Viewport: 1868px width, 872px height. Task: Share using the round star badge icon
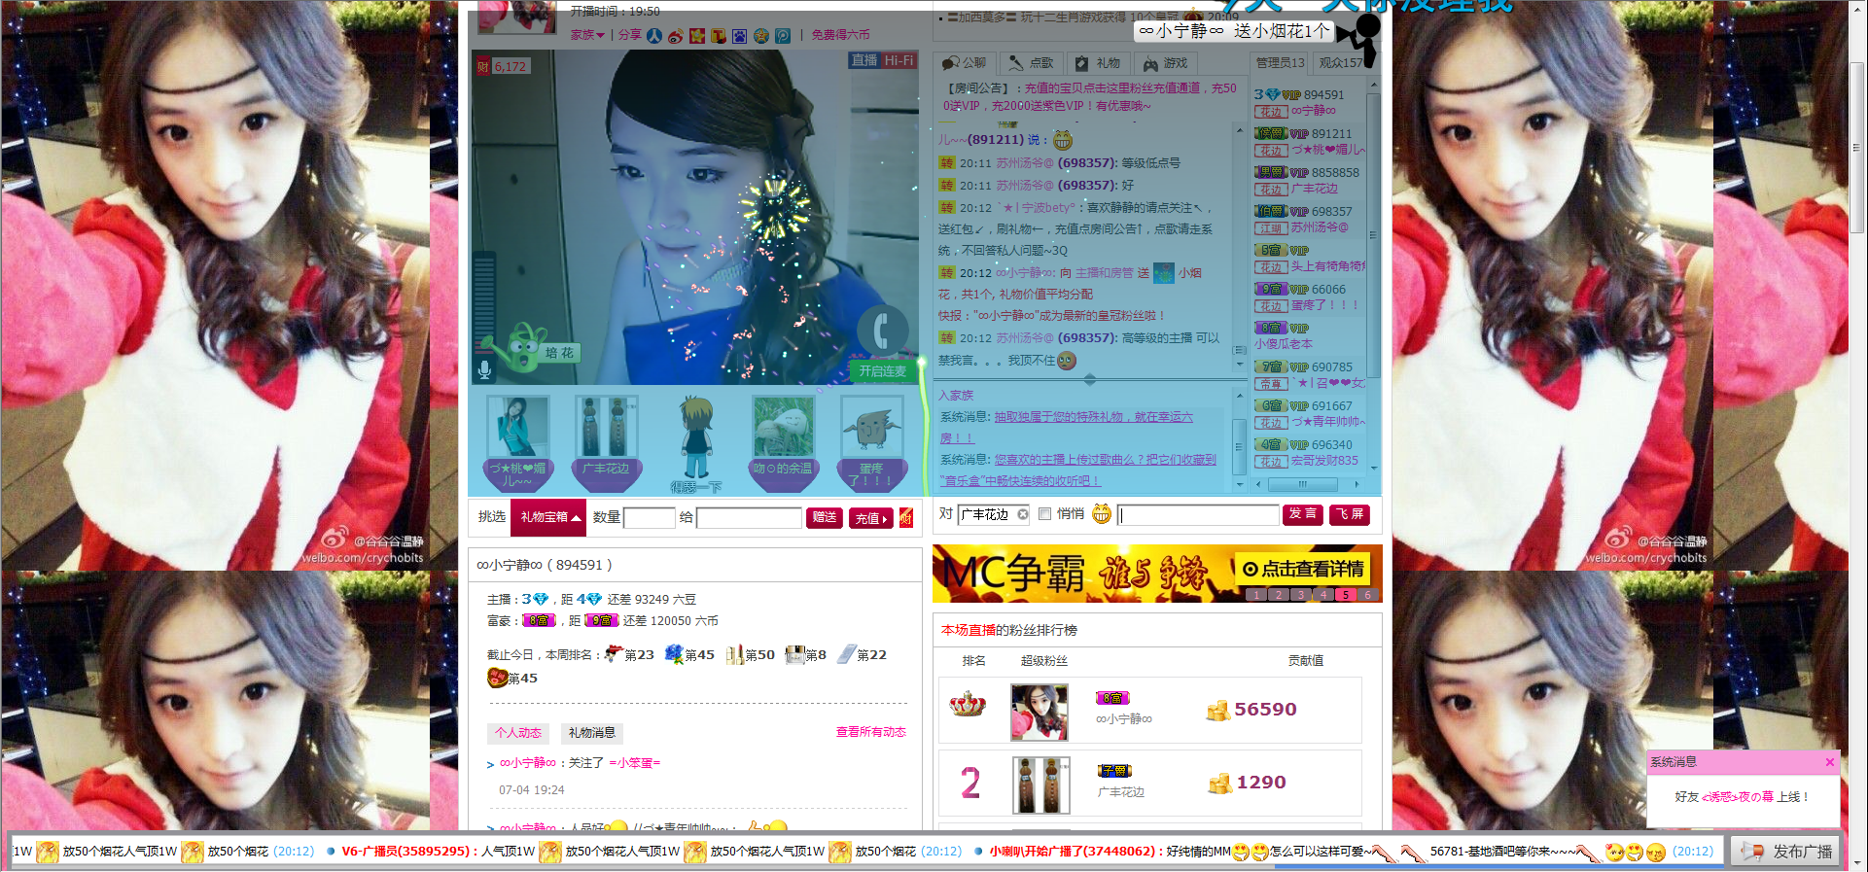(x=761, y=36)
